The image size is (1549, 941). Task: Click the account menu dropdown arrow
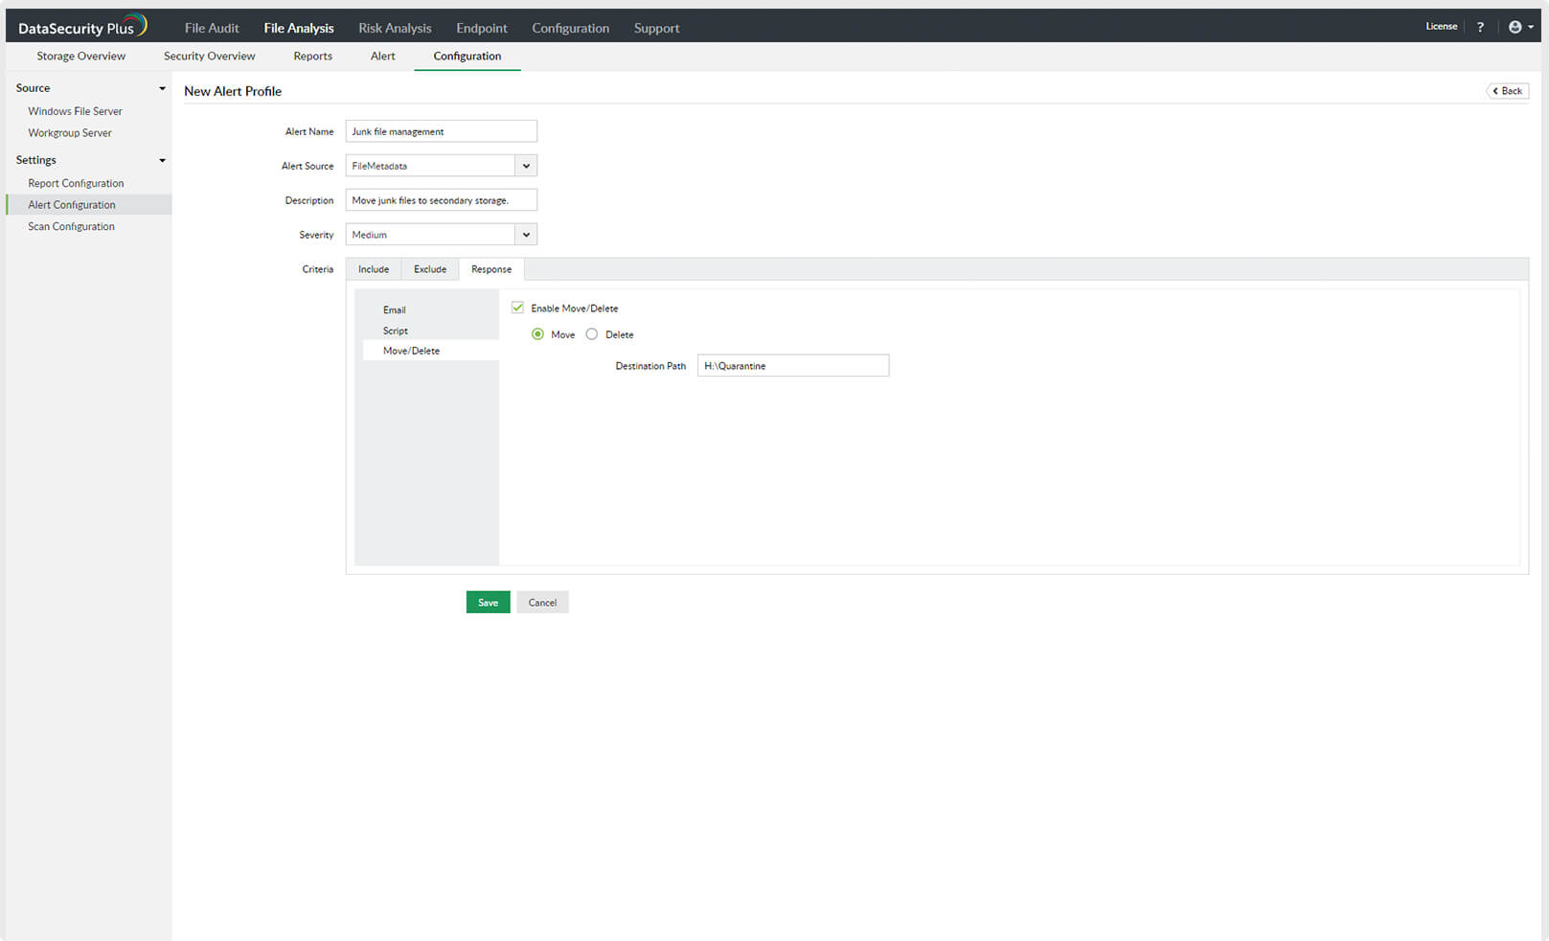(x=1531, y=27)
